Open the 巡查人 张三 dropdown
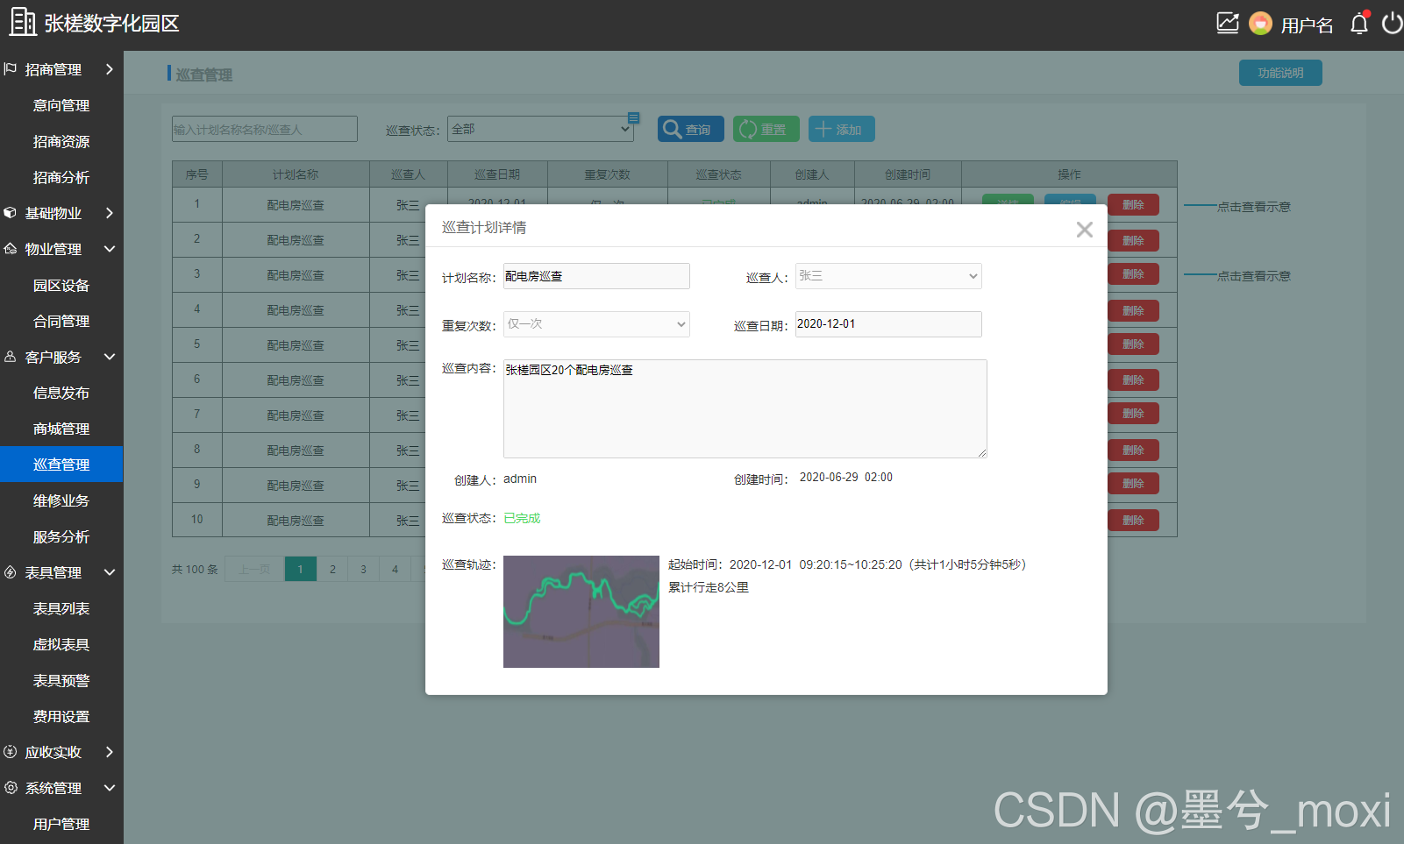The height and width of the screenshot is (844, 1404). [x=888, y=276]
